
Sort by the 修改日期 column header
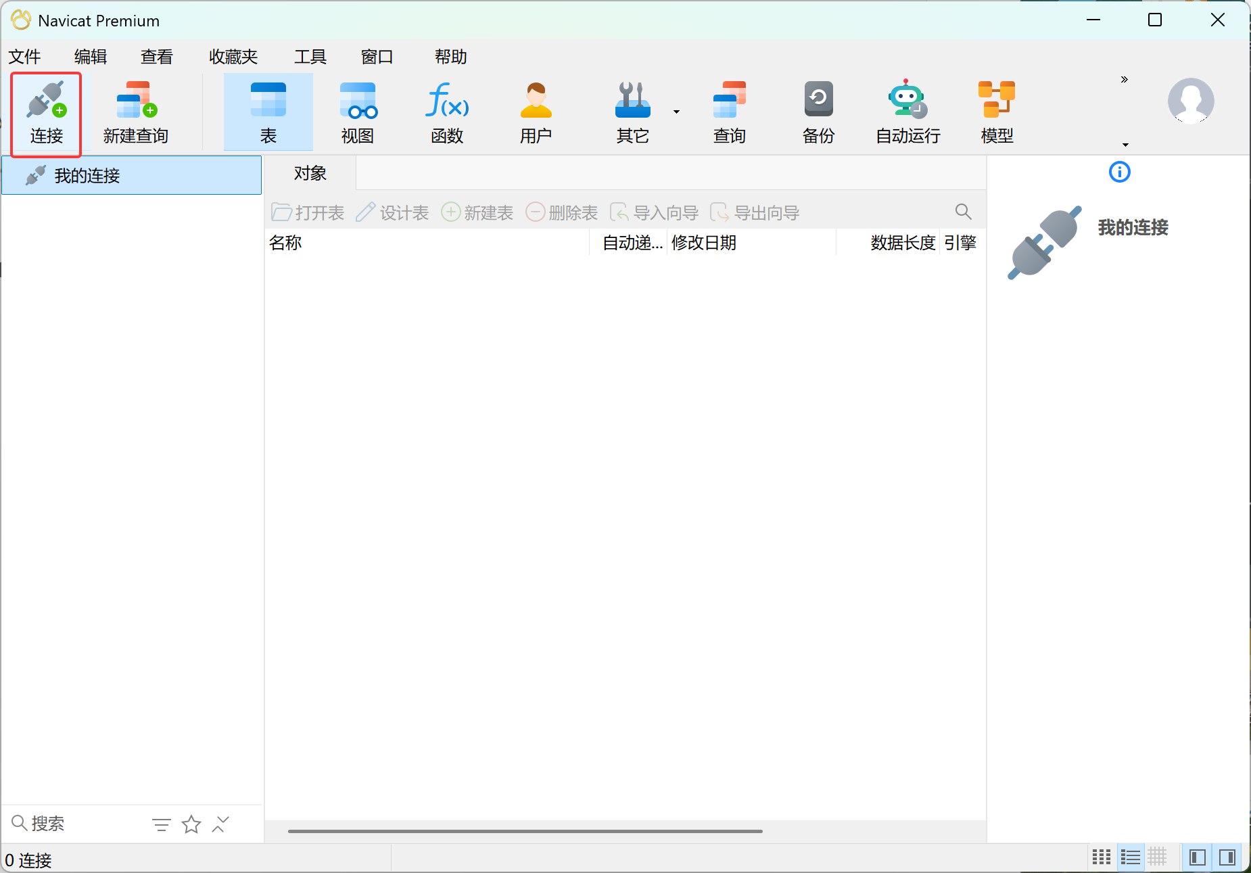752,243
